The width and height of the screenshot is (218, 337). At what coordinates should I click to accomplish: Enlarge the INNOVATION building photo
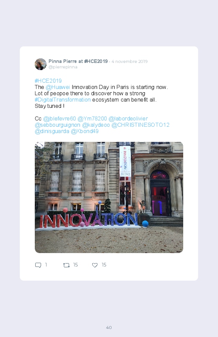coord(109,197)
